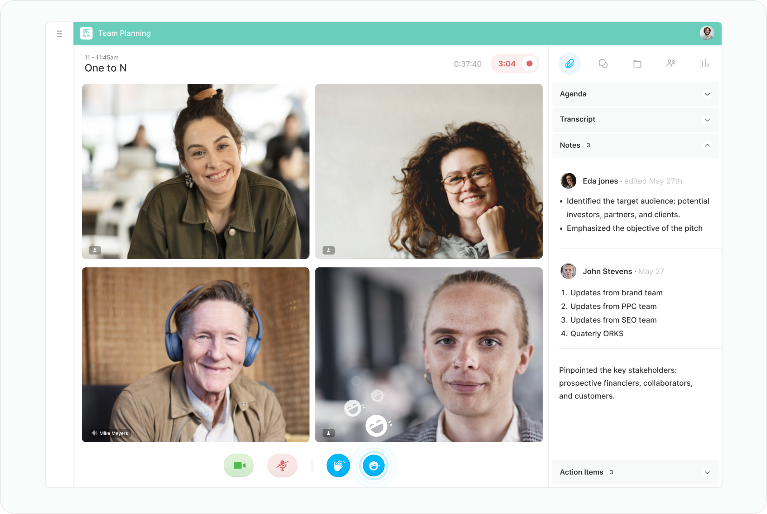The height and width of the screenshot is (514, 767).
Task: Click the raise hand reaction icon
Action: 338,465
